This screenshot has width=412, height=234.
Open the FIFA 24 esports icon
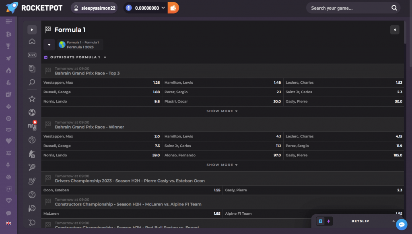click(x=32, y=126)
